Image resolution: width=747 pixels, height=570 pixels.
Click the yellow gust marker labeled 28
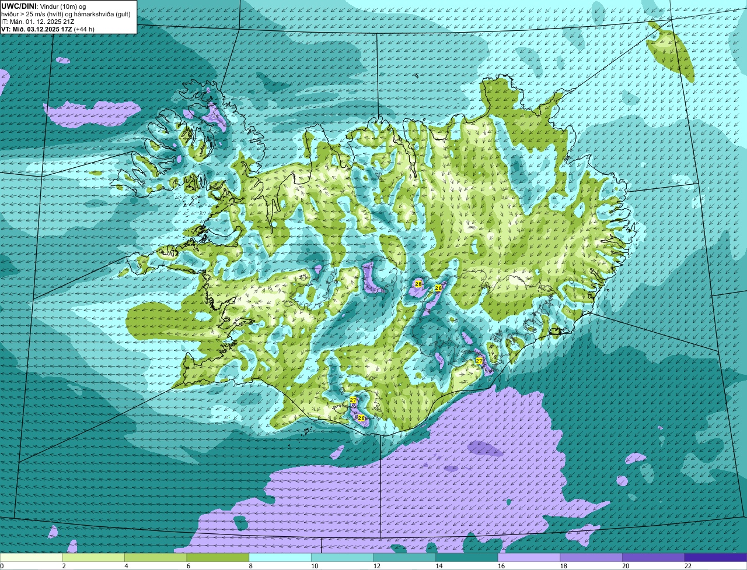[418, 284]
